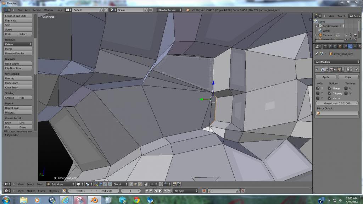Viewport: 363px width, 204px height.
Task: Enable the U texture mirror checkbox
Action: tap(346, 88)
